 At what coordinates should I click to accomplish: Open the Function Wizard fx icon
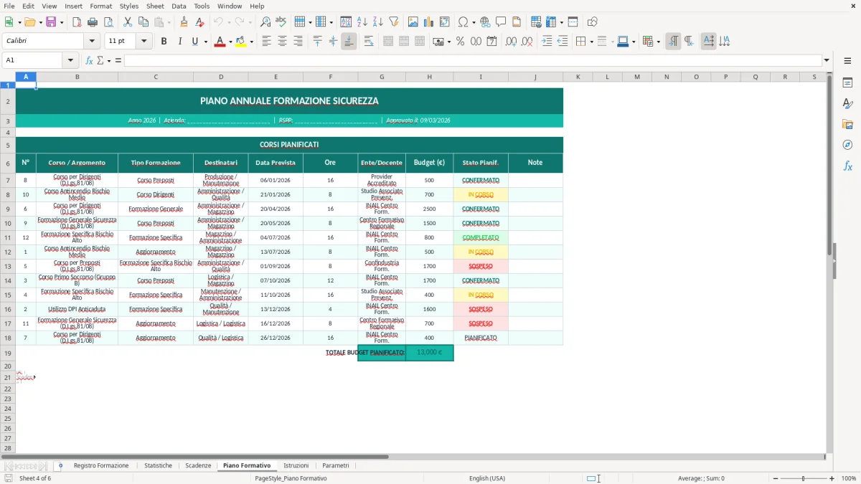click(x=90, y=60)
